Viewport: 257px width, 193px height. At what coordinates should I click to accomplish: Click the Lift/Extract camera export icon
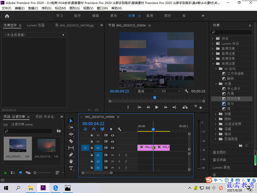(185, 107)
